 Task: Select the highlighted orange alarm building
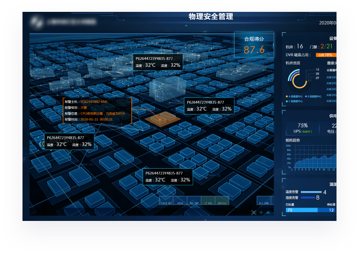[x=160, y=118]
